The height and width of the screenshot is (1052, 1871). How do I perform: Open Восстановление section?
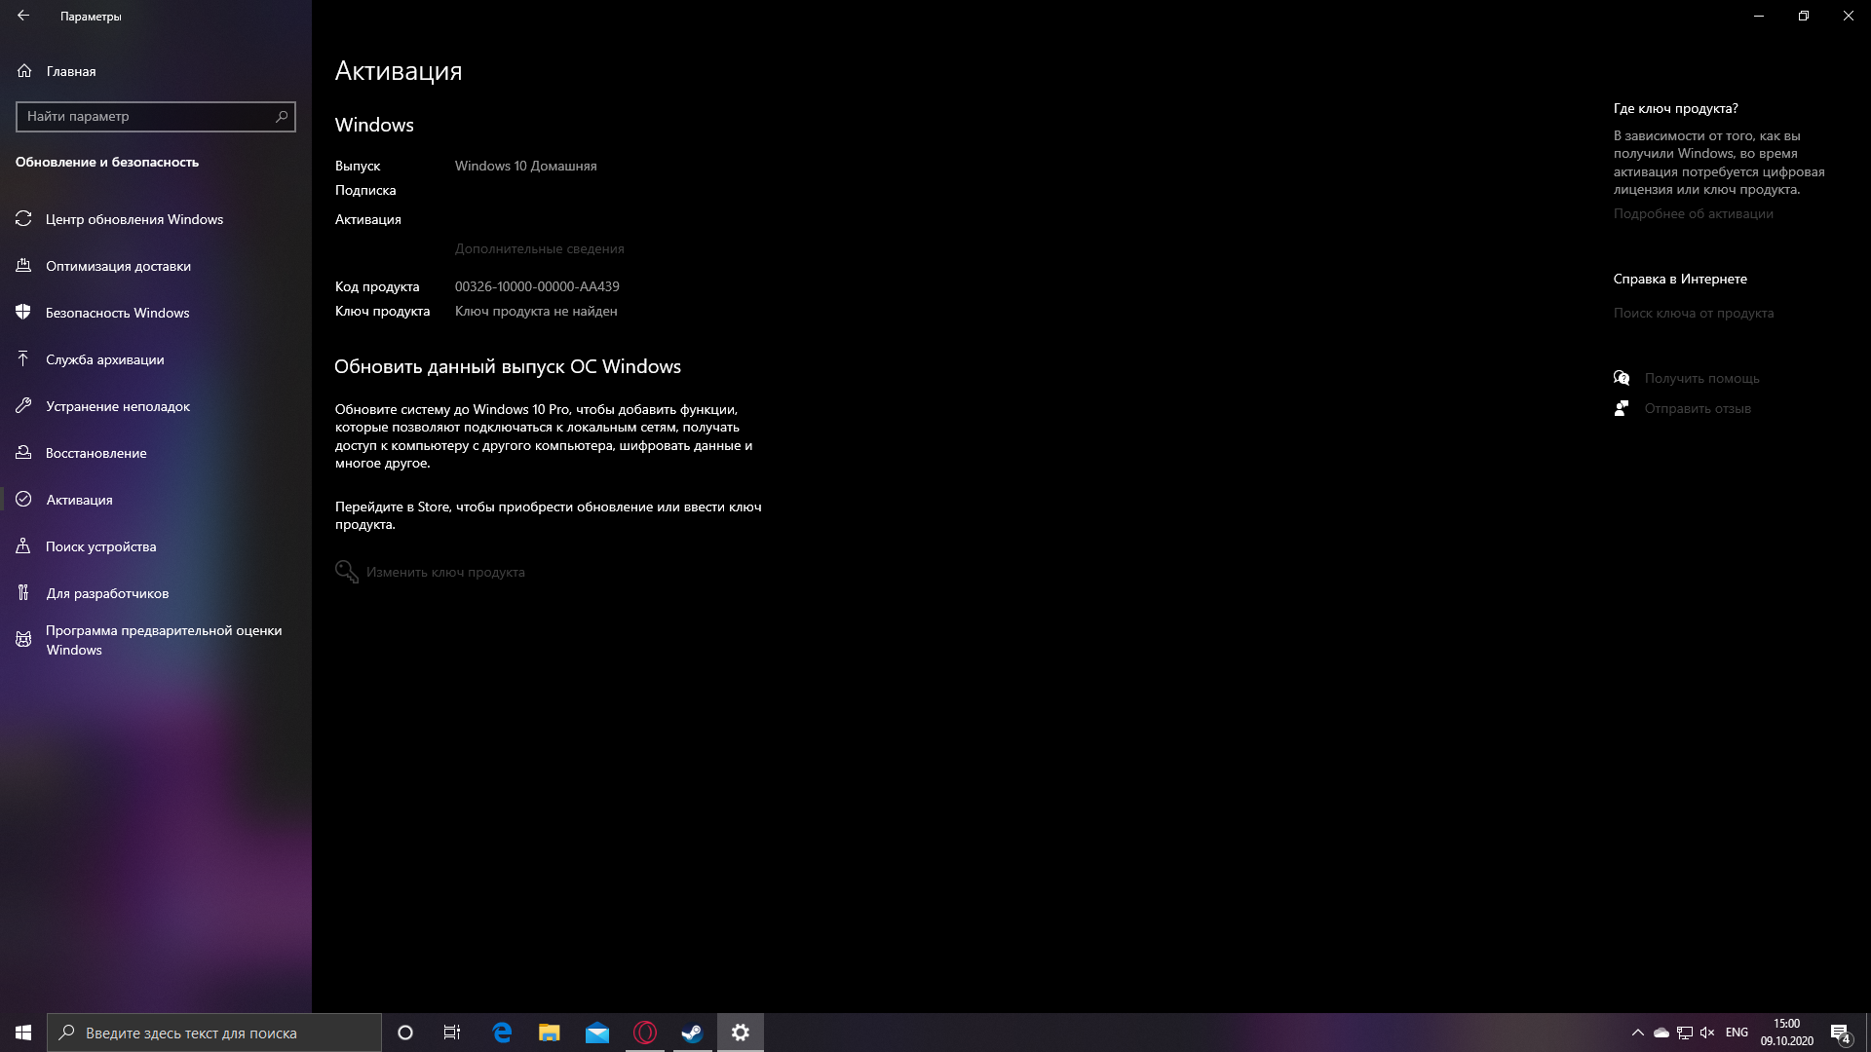(x=156, y=453)
